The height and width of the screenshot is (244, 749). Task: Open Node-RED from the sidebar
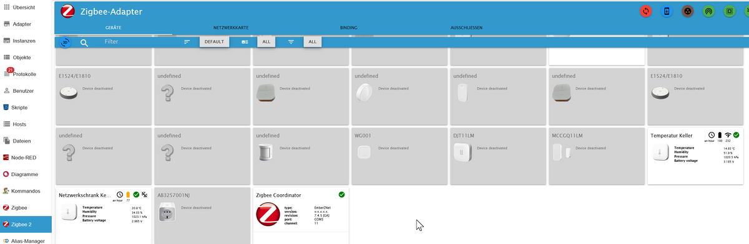(x=26, y=157)
